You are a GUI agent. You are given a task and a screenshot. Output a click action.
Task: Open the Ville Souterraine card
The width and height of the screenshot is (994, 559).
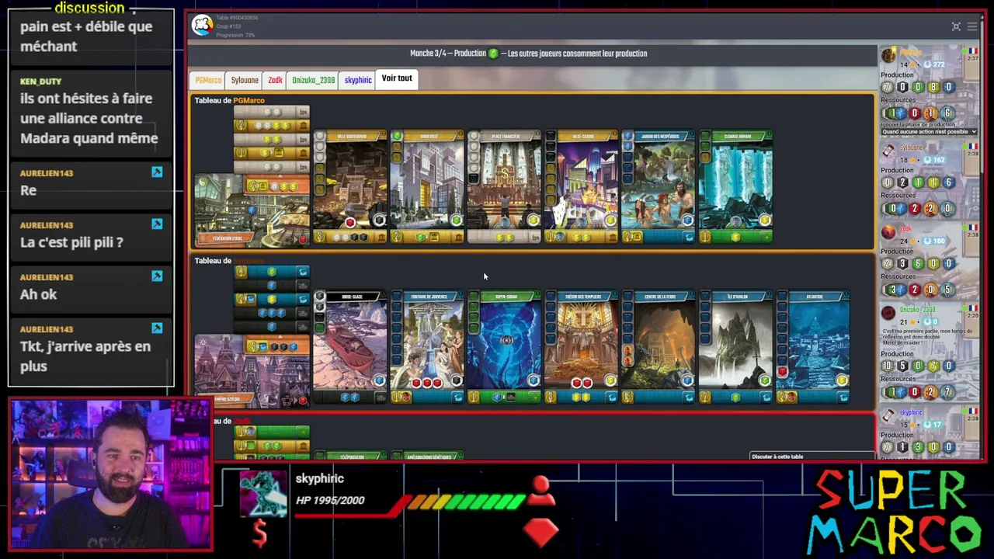pos(349,187)
